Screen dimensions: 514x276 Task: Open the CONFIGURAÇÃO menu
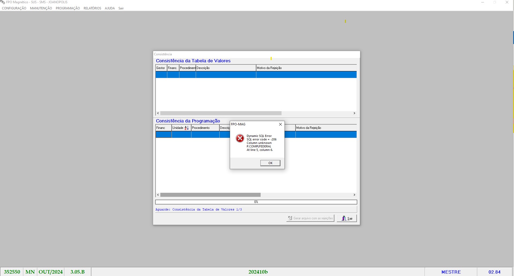pos(14,8)
